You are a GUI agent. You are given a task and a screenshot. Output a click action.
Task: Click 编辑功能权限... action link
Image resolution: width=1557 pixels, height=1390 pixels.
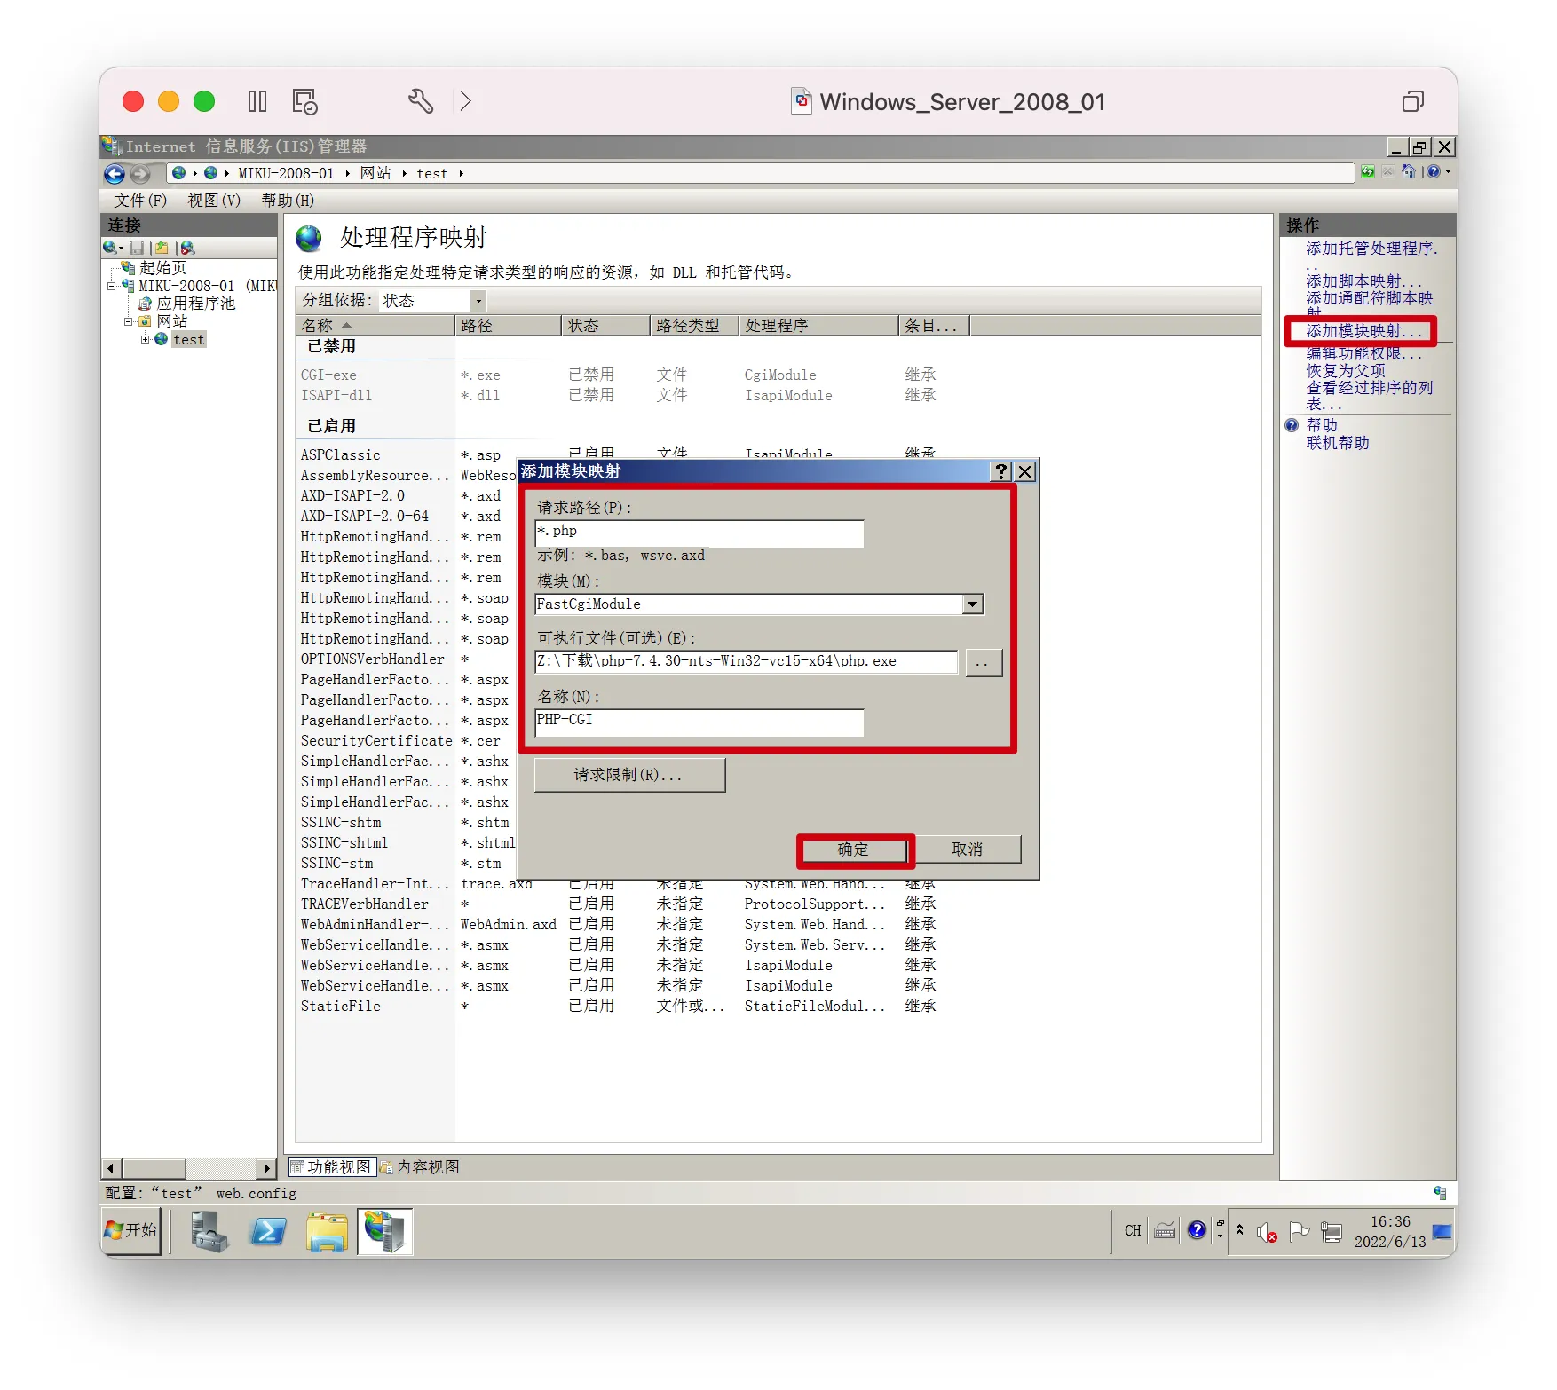pos(1363,353)
